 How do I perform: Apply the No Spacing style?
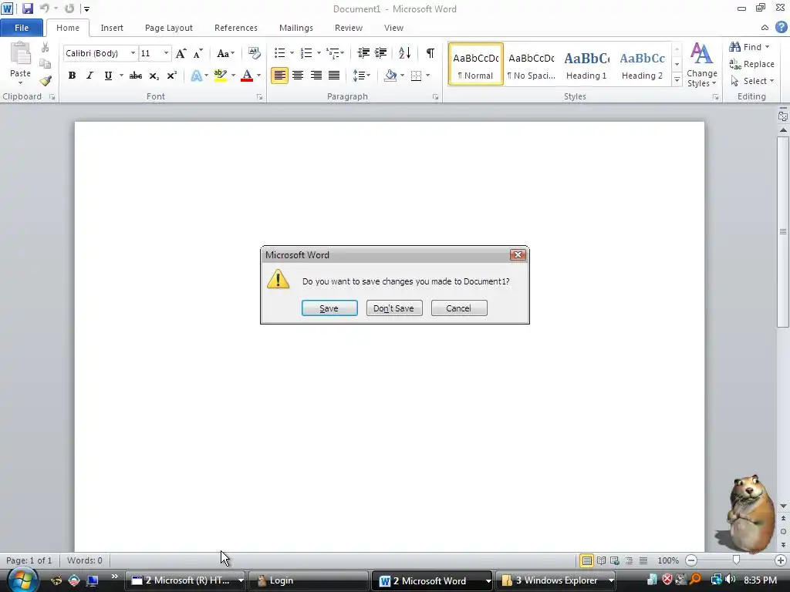[531, 65]
